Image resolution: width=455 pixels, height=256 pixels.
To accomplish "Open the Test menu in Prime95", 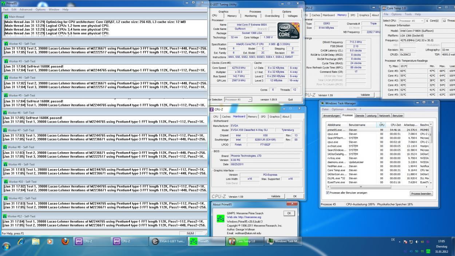I will point(6,9).
